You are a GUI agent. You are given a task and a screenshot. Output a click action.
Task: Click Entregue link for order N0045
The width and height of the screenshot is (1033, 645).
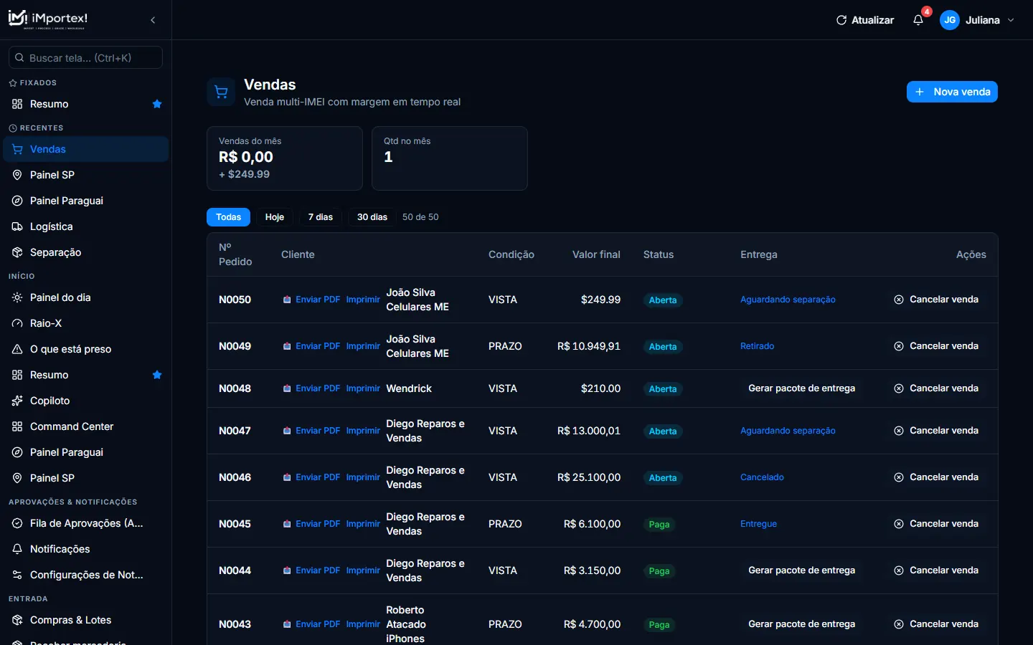point(758,524)
